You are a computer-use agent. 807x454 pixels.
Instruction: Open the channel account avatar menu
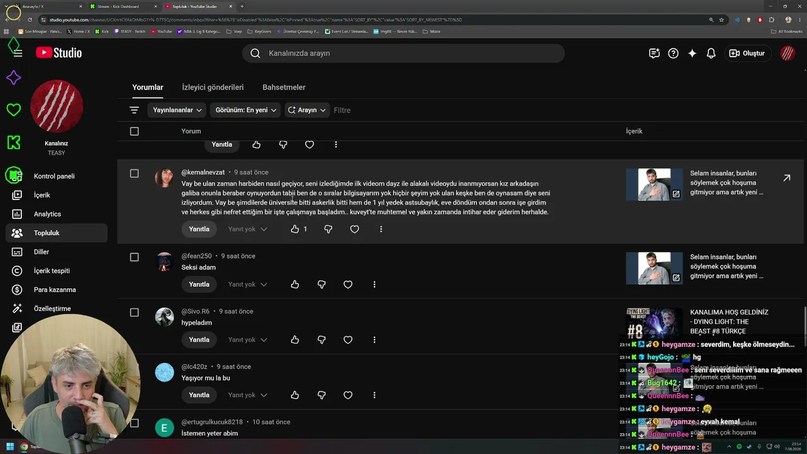coord(787,54)
